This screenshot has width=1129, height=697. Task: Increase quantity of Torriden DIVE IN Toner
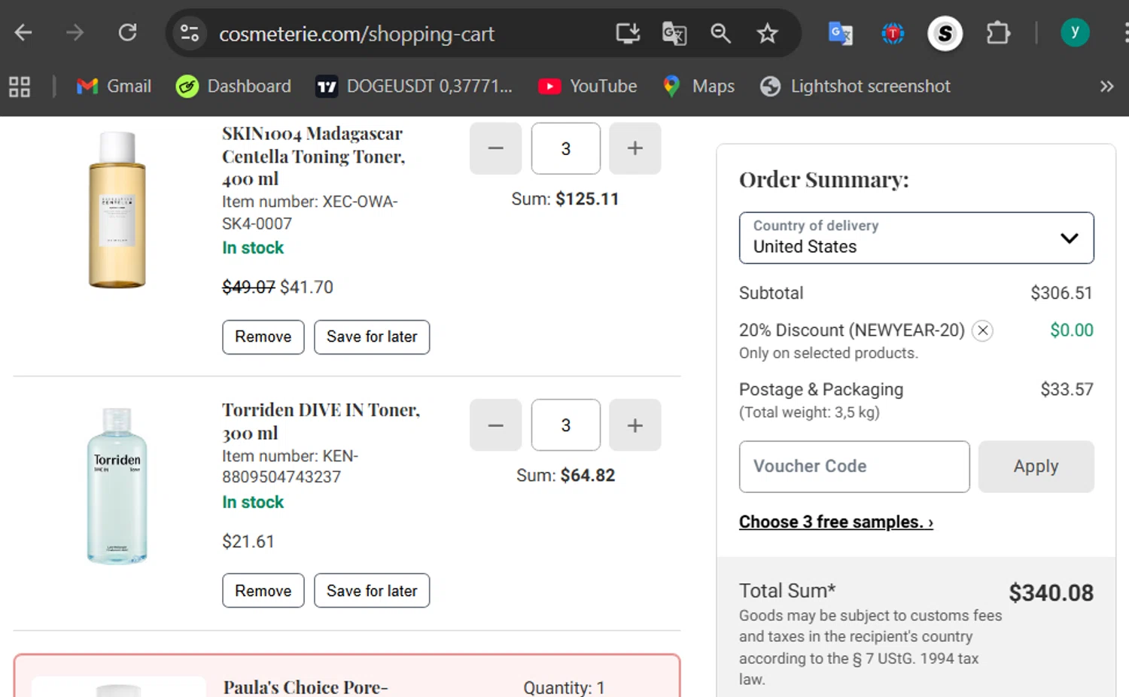pos(634,425)
